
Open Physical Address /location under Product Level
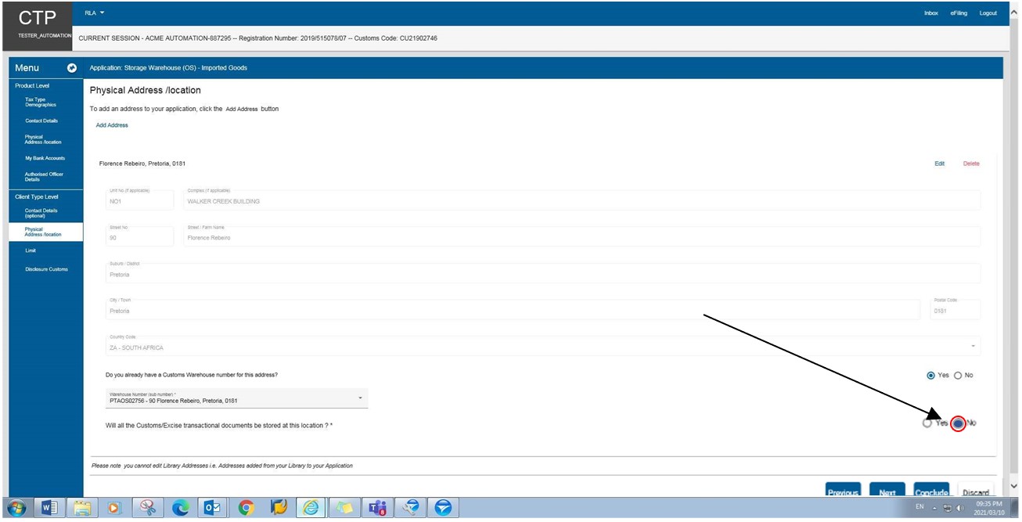(41, 139)
